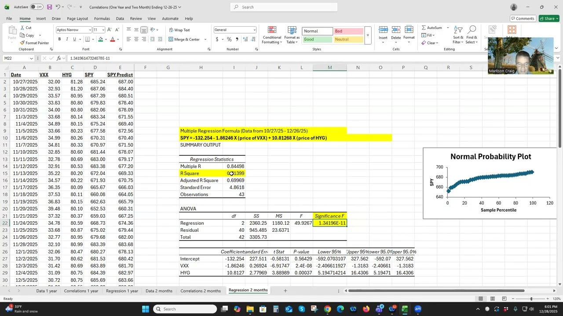Apply the Good cell style

click(317, 39)
